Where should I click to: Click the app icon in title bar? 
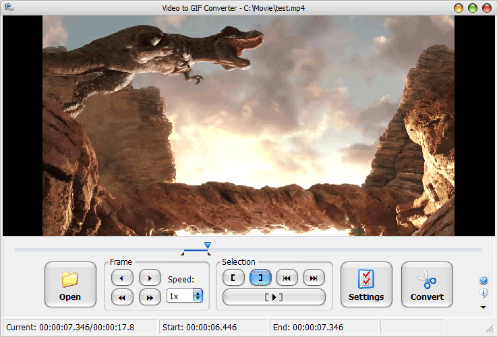point(9,7)
